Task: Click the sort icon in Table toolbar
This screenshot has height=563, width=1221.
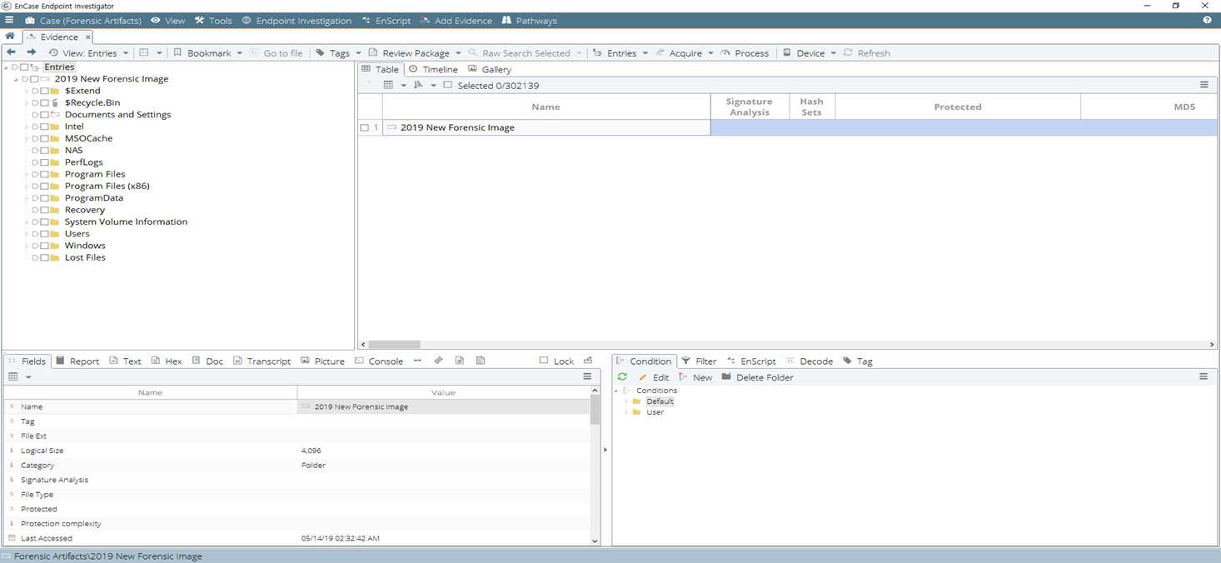Action: click(418, 85)
